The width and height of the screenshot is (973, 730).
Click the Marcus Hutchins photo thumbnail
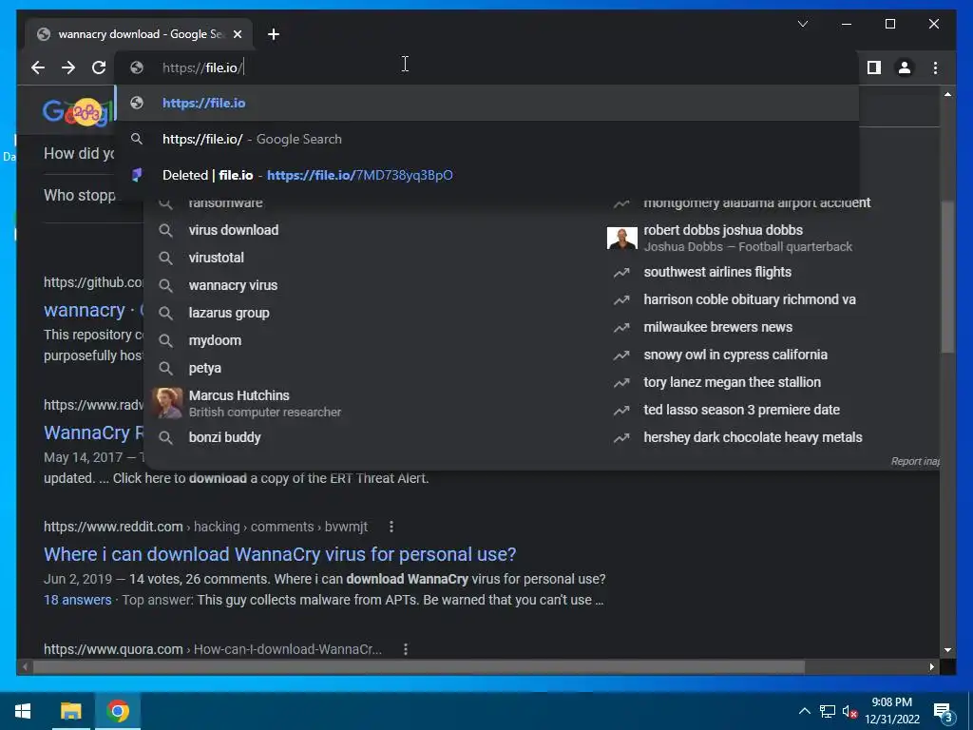pyautogui.click(x=167, y=403)
